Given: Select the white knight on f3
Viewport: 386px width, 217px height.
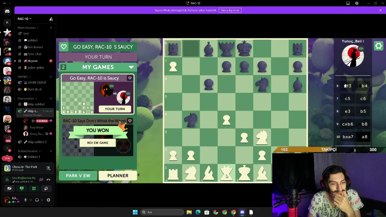Looking at the screenshot, I should click(262, 137).
